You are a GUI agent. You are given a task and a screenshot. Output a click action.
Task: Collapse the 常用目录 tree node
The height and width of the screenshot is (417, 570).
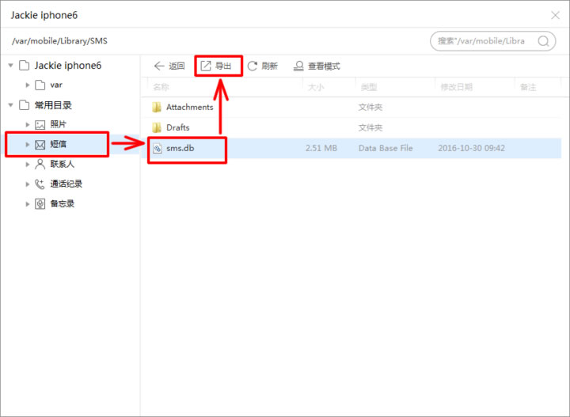[x=10, y=105]
